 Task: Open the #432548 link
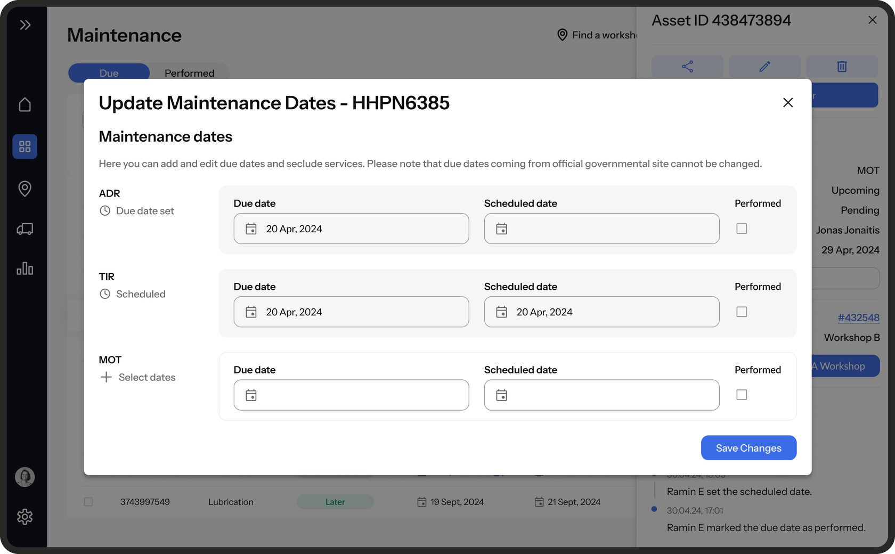point(858,317)
